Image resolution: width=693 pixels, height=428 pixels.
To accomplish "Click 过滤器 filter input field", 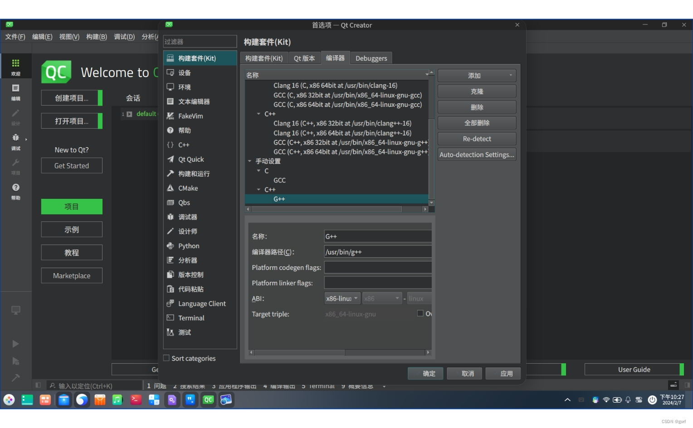I will (200, 41).
